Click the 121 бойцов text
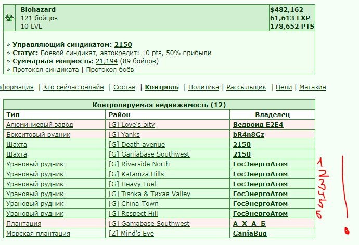This screenshot has height=245, width=359. (x=39, y=18)
